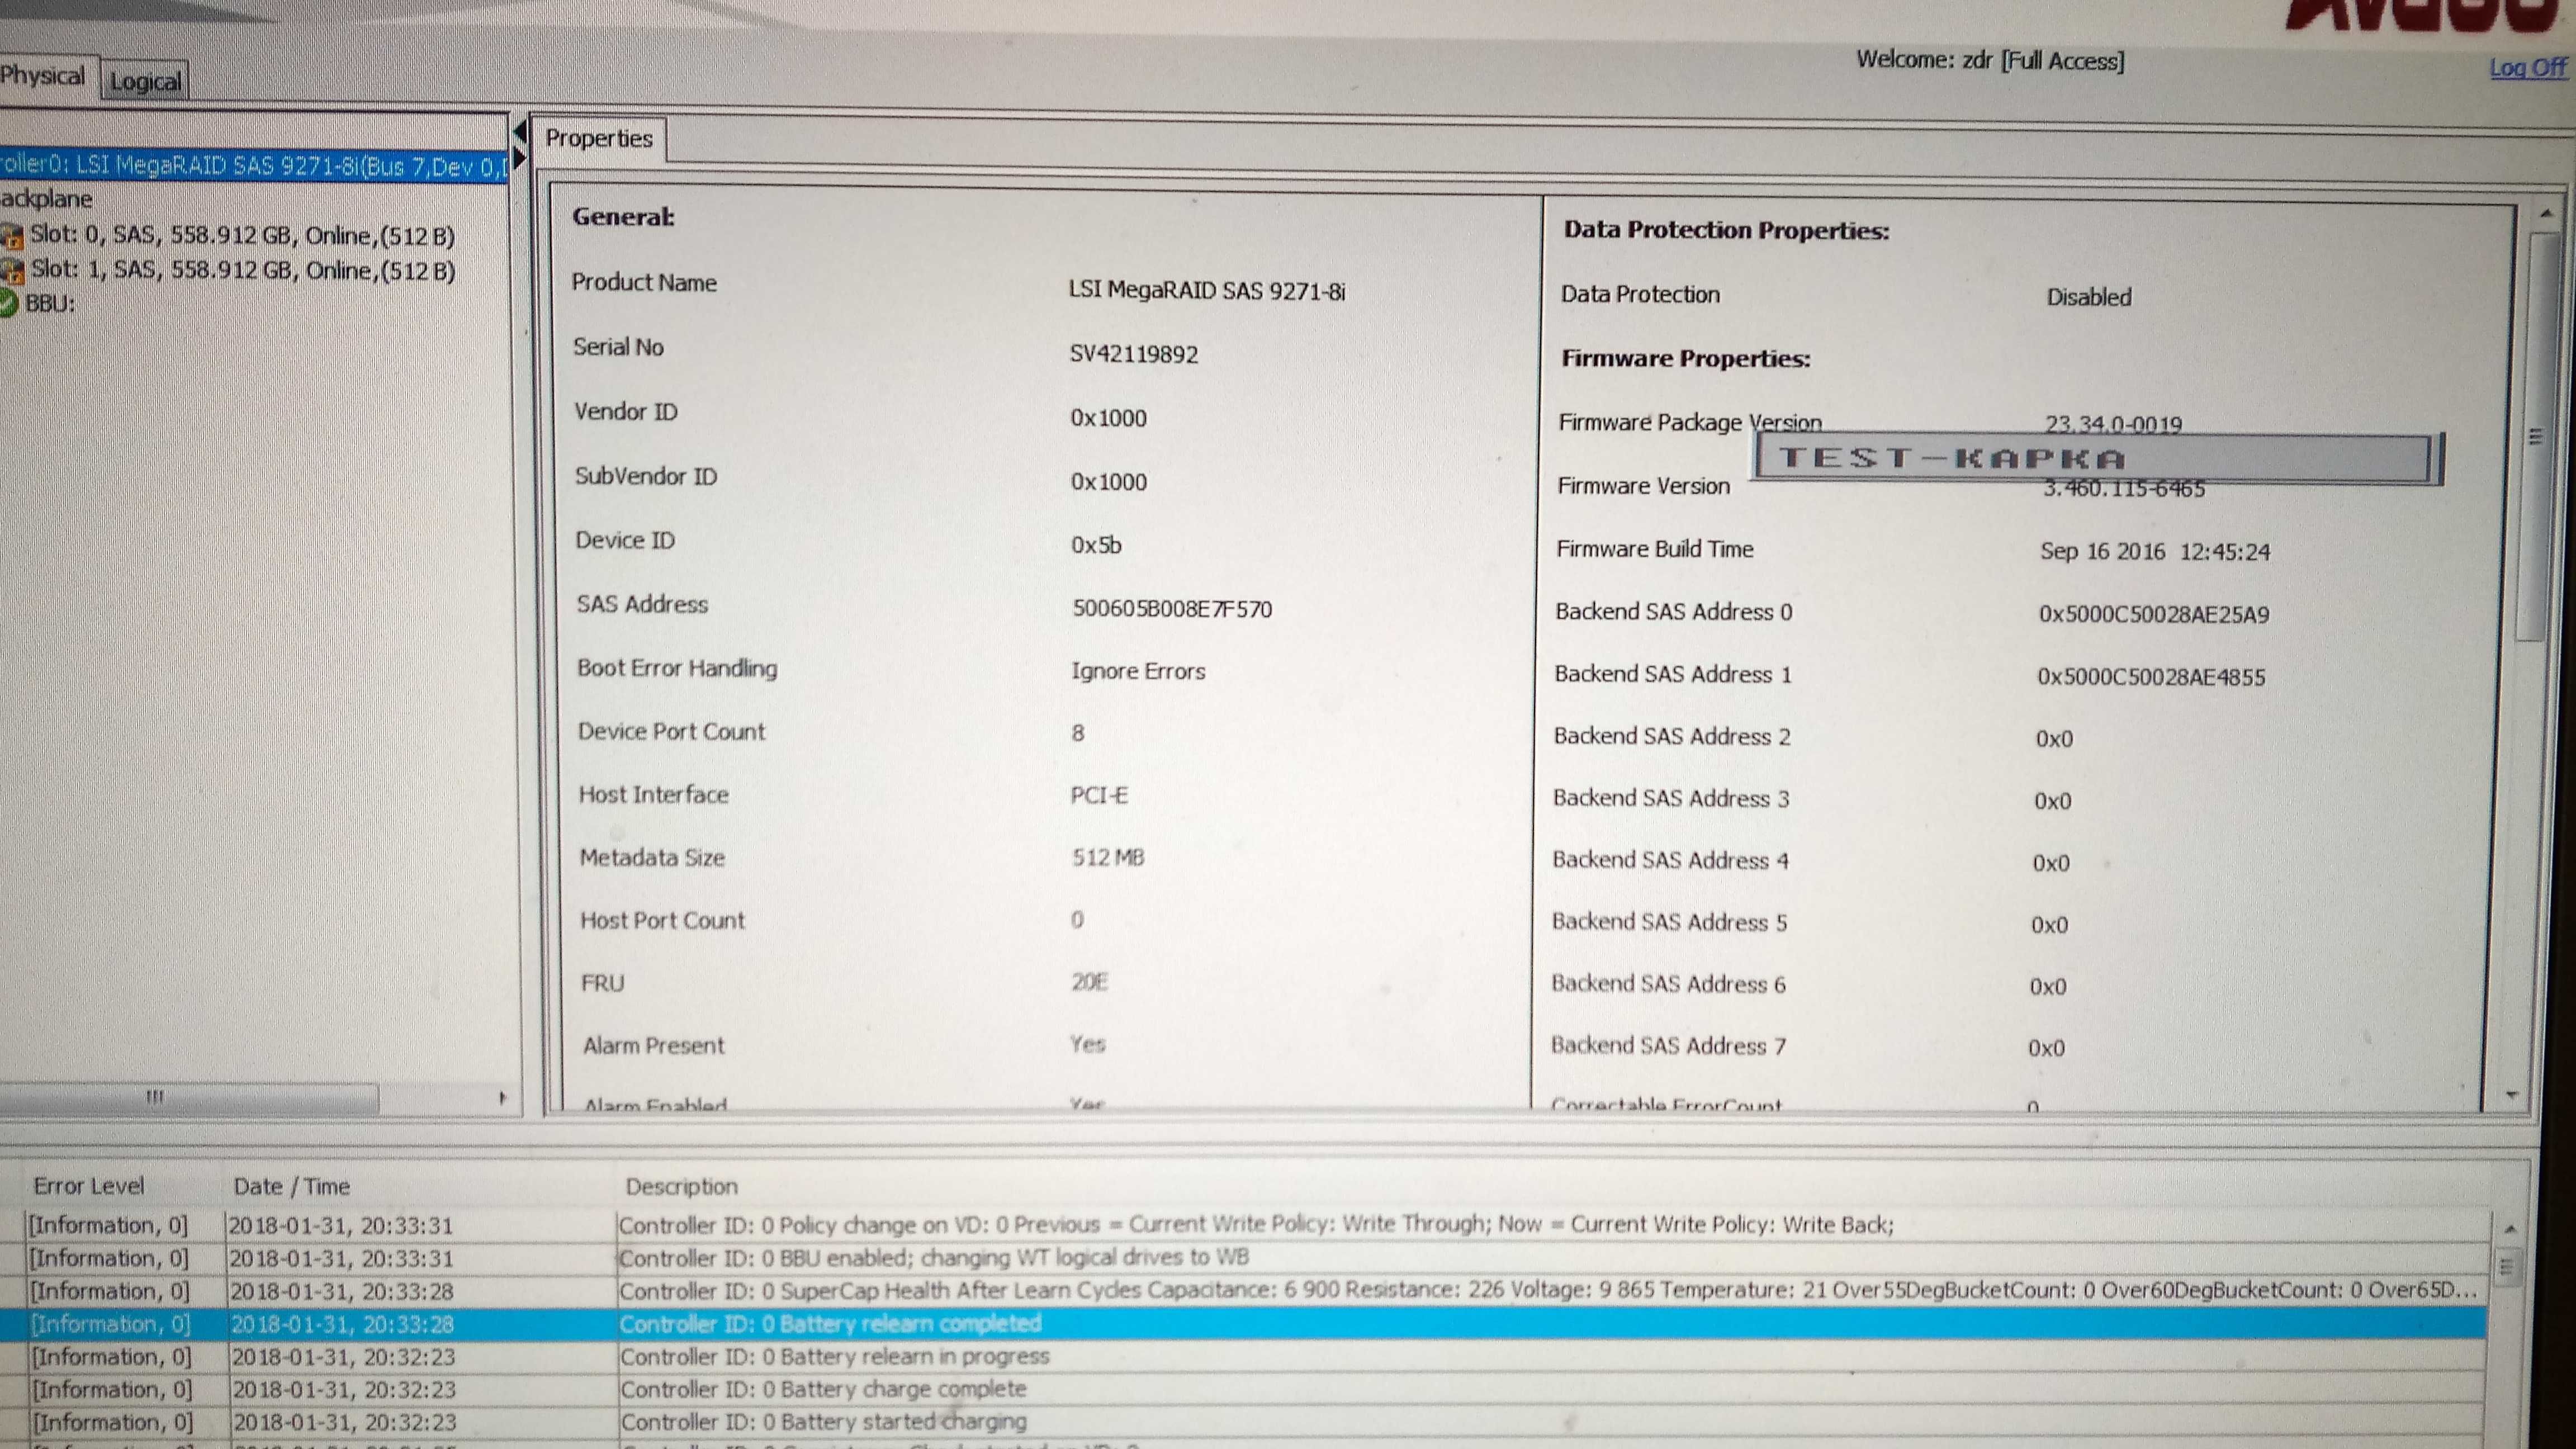
Task: Sort log by Error Level column
Action: [x=89, y=1186]
